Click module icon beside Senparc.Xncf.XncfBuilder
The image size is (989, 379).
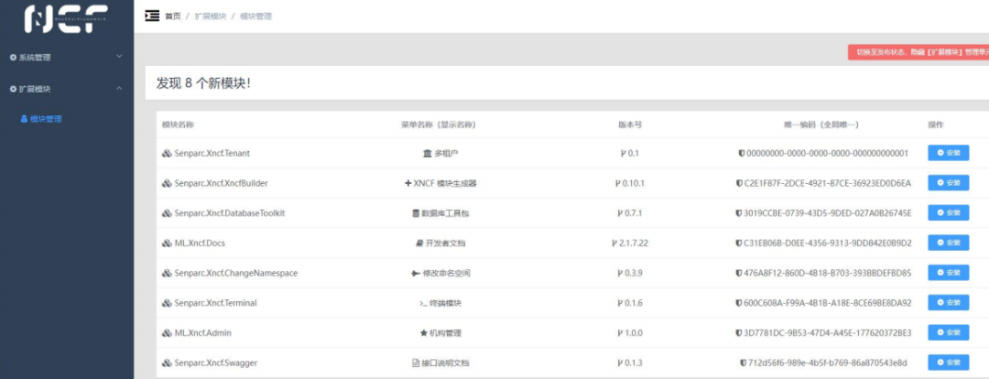167,183
